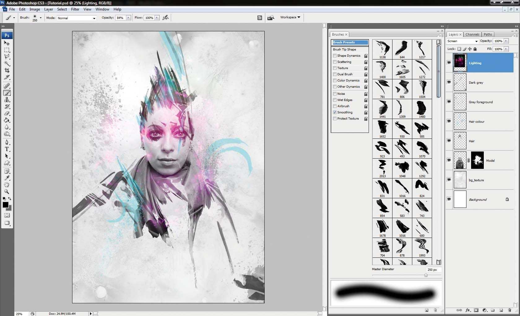
Task: Select Brush Presets option
Action: (x=350, y=42)
